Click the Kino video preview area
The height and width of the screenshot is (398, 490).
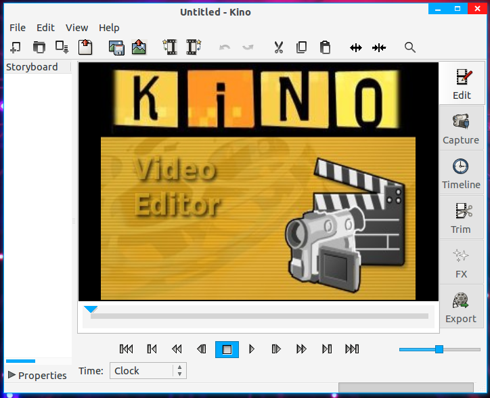tap(259, 181)
